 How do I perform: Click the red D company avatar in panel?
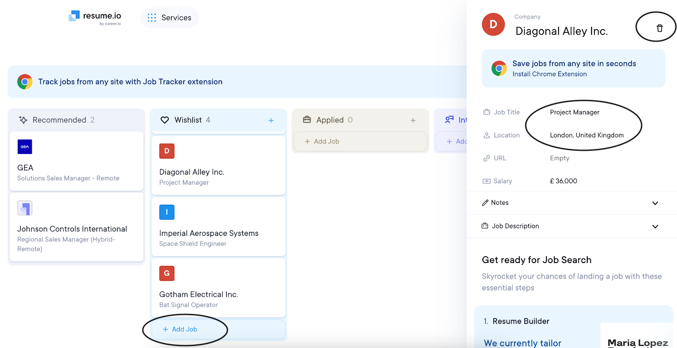(493, 25)
